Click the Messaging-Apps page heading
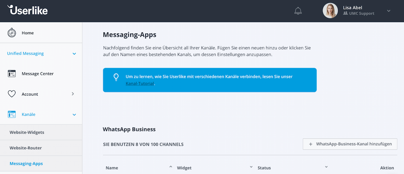The height and width of the screenshot is (174, 404). tap(129, 35)
